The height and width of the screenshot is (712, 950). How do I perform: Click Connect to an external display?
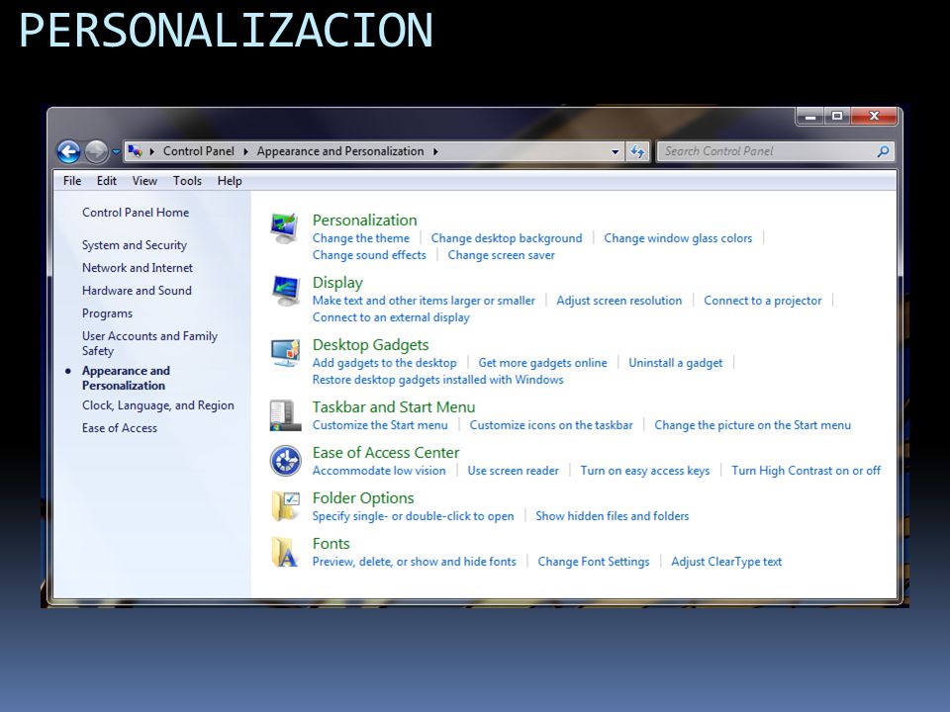(391, 317)
